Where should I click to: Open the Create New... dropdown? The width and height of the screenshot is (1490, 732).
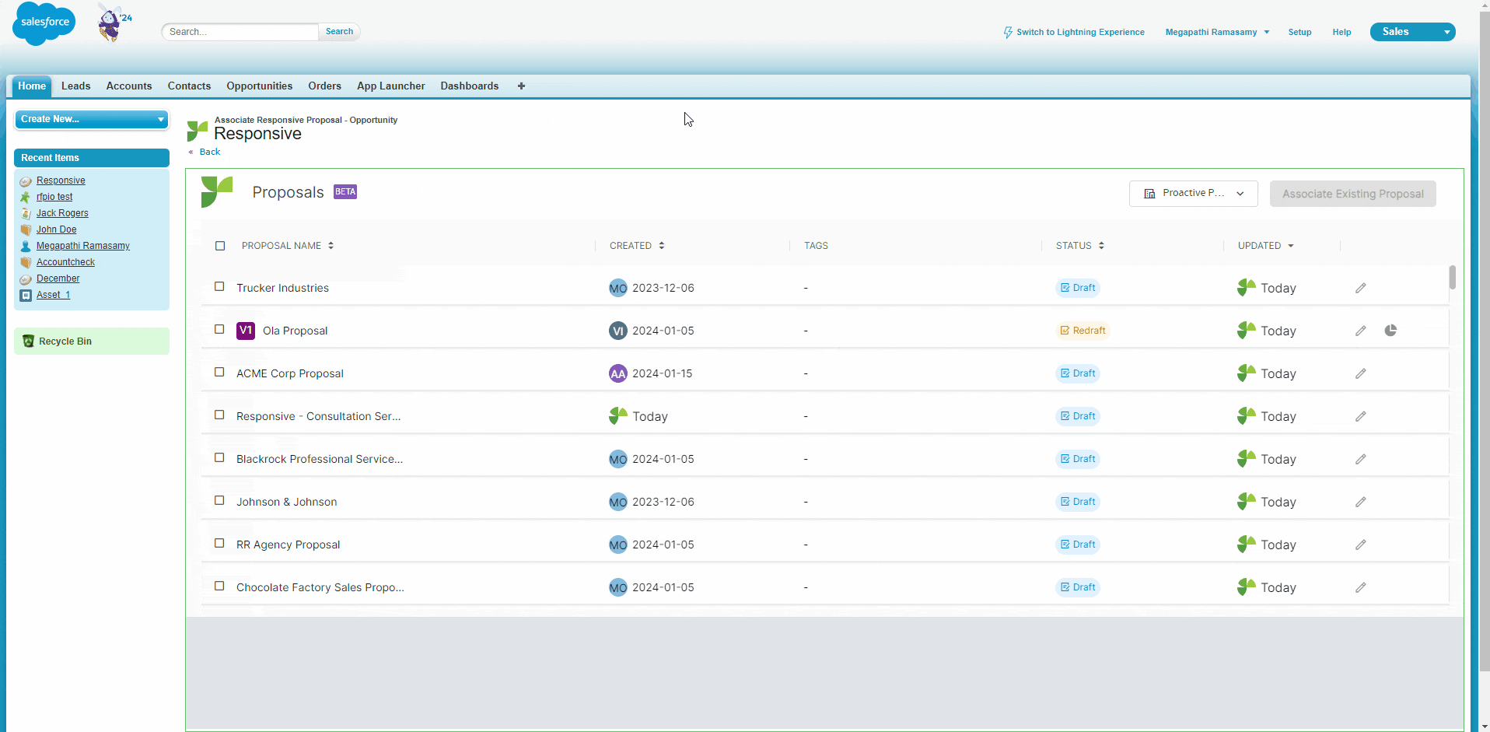click(92, 119)
